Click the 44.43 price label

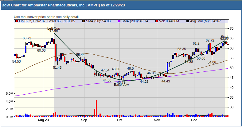click(x=166, y=81)
